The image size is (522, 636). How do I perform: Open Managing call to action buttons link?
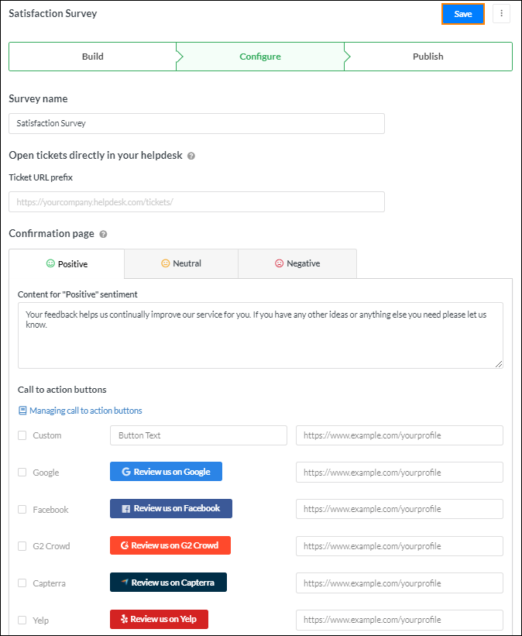86,411
